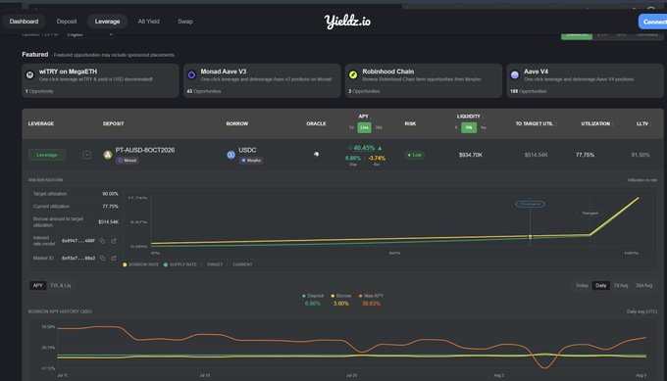Open the Market ID external link
The width and height of the screenshot is (667, 381).
pyautogui.click(x=114, y=258)
